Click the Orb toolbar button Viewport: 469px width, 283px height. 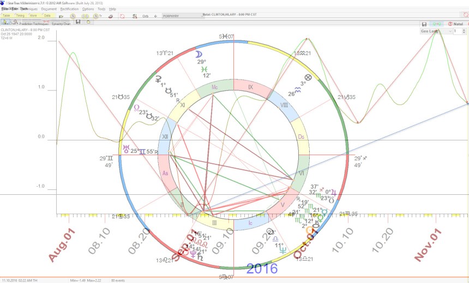click(146, 16)
